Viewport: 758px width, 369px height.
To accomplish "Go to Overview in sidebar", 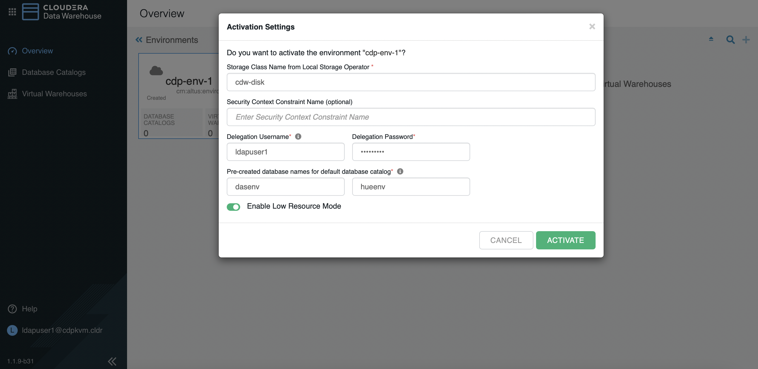I will pos(37,51).
